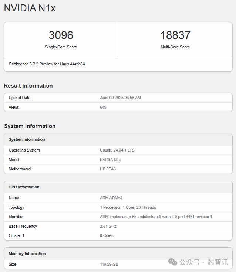The height and width of the screenshot is (272, 236).
Task: Click the CPU name ARM ARMv8
Action: point(111,198)
